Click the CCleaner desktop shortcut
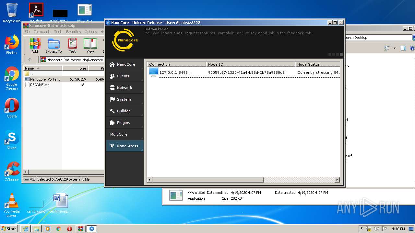Viewport: 415px width, 233px height. pos(12,172)
